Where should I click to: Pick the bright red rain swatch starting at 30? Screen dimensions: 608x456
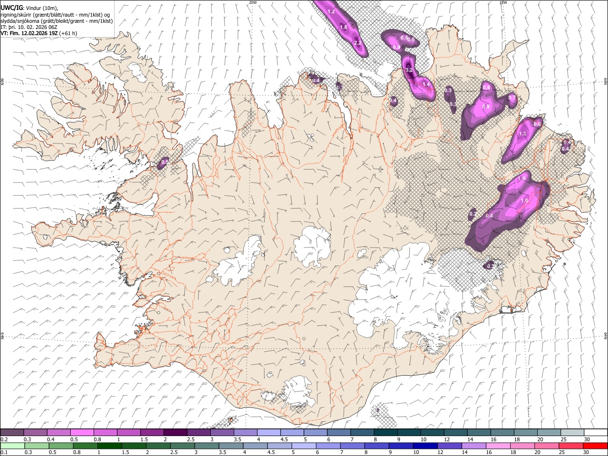click(x=595, y=446)
